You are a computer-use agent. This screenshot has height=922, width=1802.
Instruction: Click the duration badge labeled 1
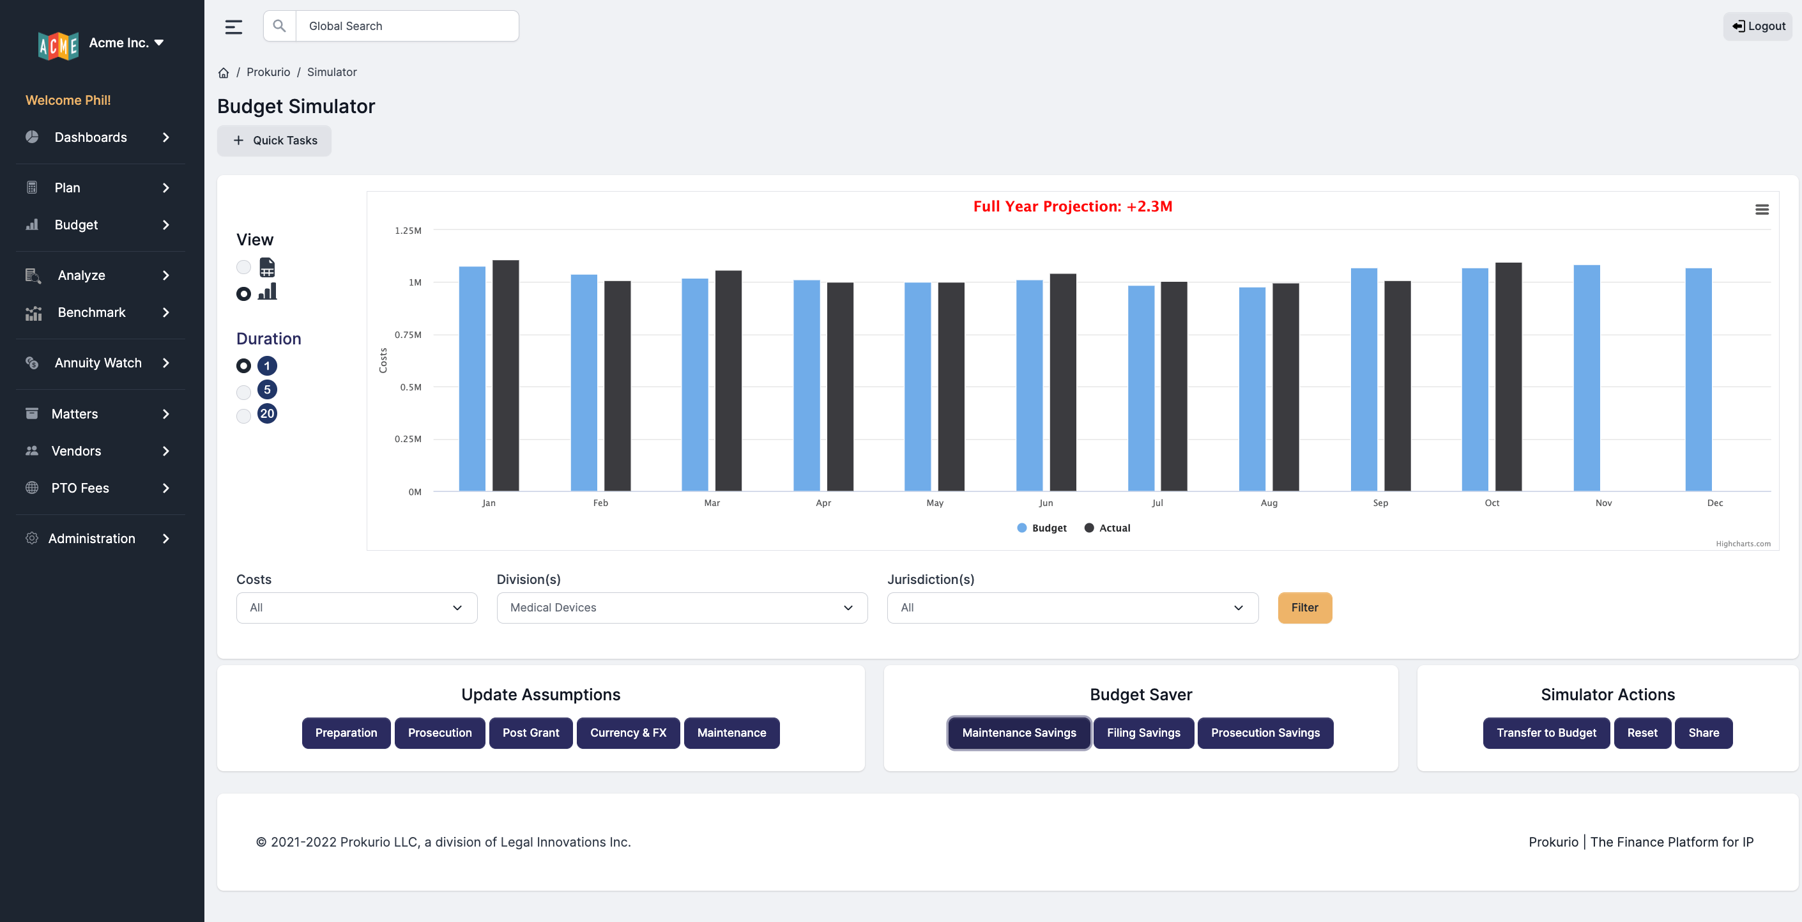pos(267,365)
